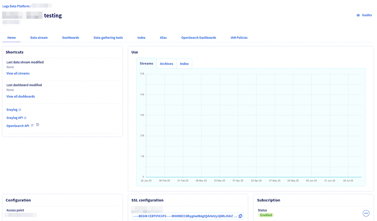Click the View all dashboards link

(x=21, y=96)
